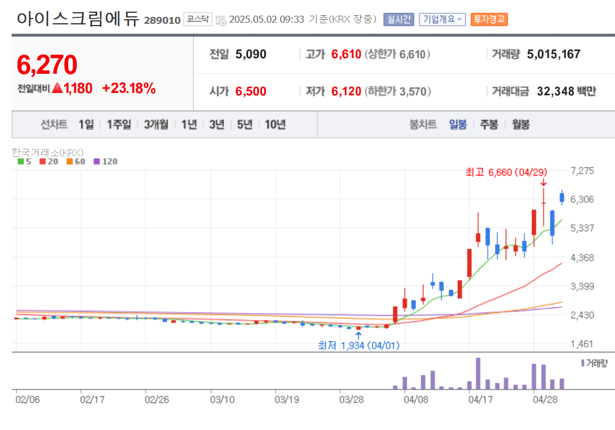The width and height of the screenshot is (615, 430).
Task: Click the orange 60-day moving average legend swatch
Action: tap(69, 162)
